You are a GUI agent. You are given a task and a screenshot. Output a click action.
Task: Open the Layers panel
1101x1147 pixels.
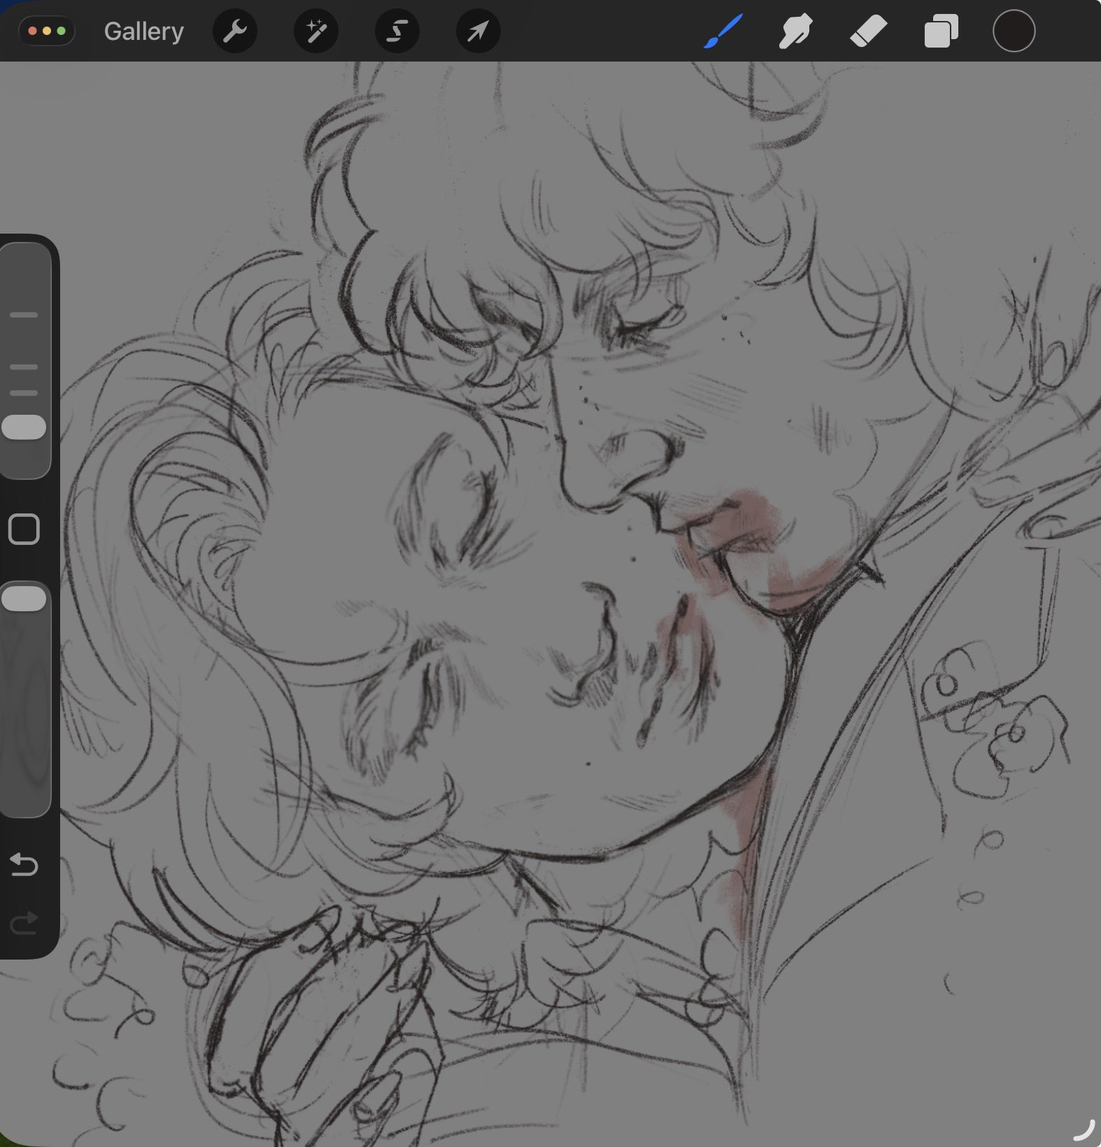point(941,32)
